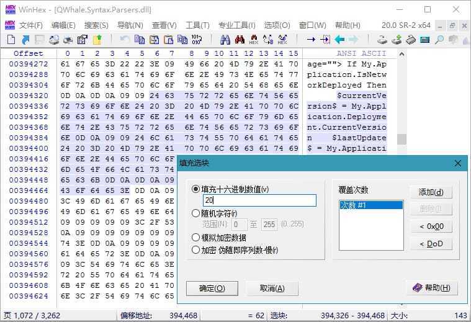Open the 选项(O) menu
The image size is (471, 322).
(277, 25)
